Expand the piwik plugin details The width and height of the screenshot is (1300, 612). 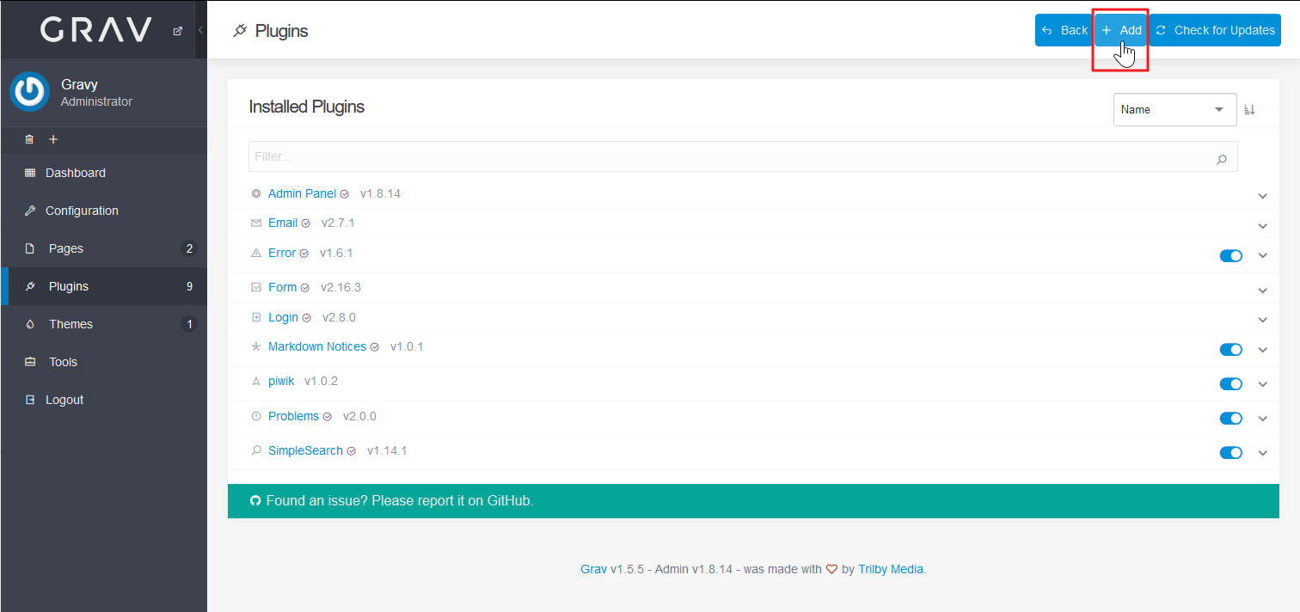pos(1262,383)
